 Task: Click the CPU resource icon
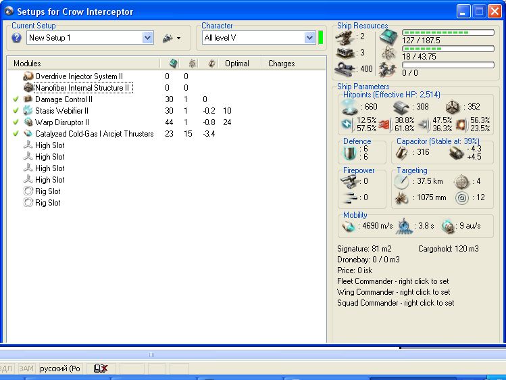(x=388, y=37)
